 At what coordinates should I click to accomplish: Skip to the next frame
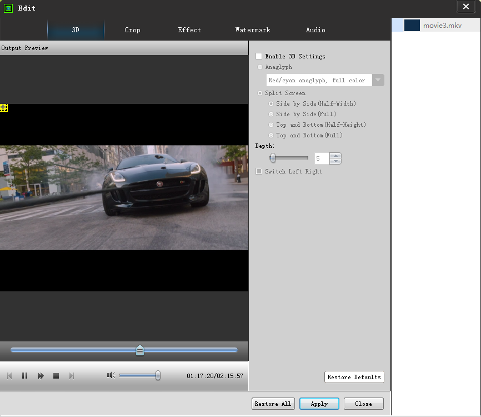72,376
